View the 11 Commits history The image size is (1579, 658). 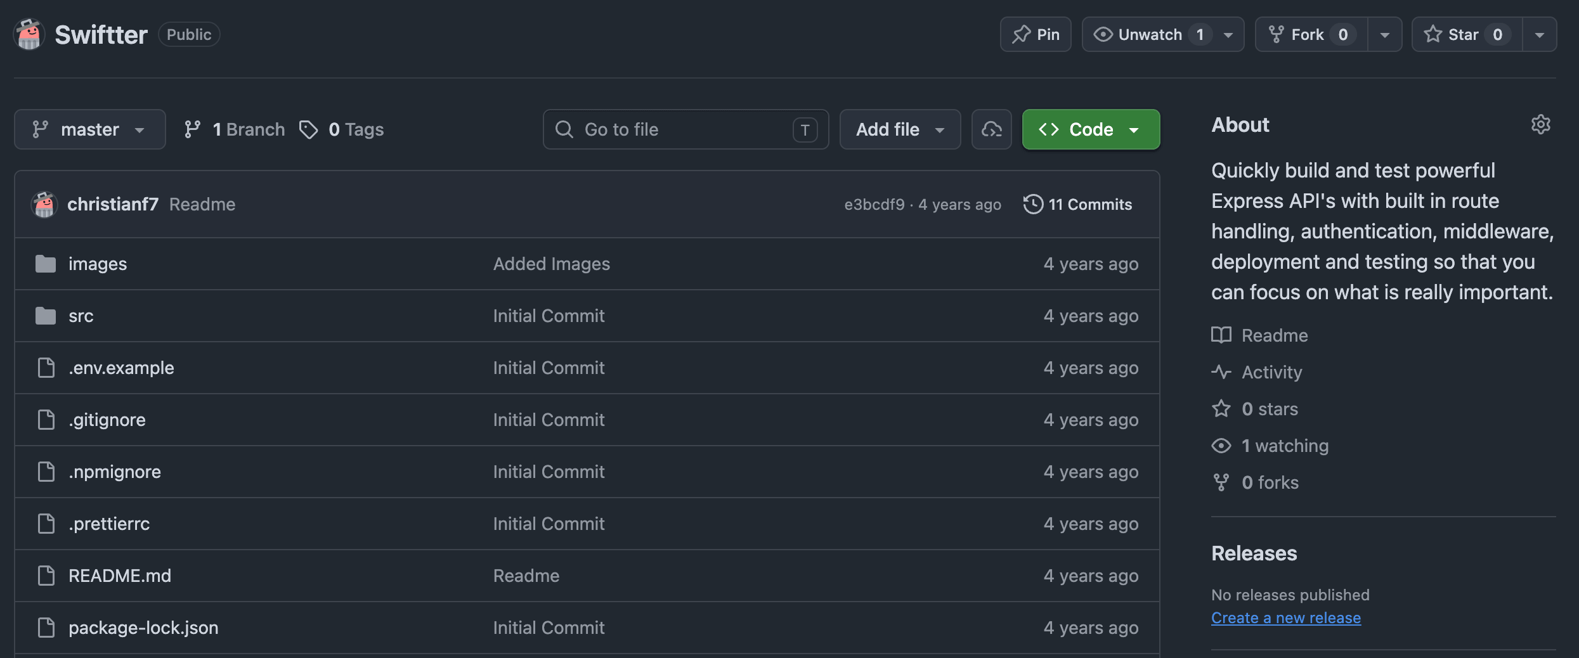coord(1078,204)
